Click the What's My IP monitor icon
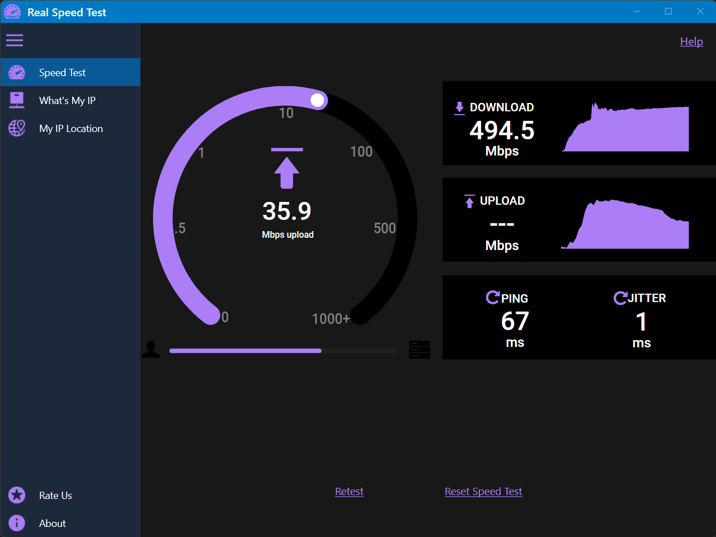The image size is (716, 537). click(x=17, y=100)
